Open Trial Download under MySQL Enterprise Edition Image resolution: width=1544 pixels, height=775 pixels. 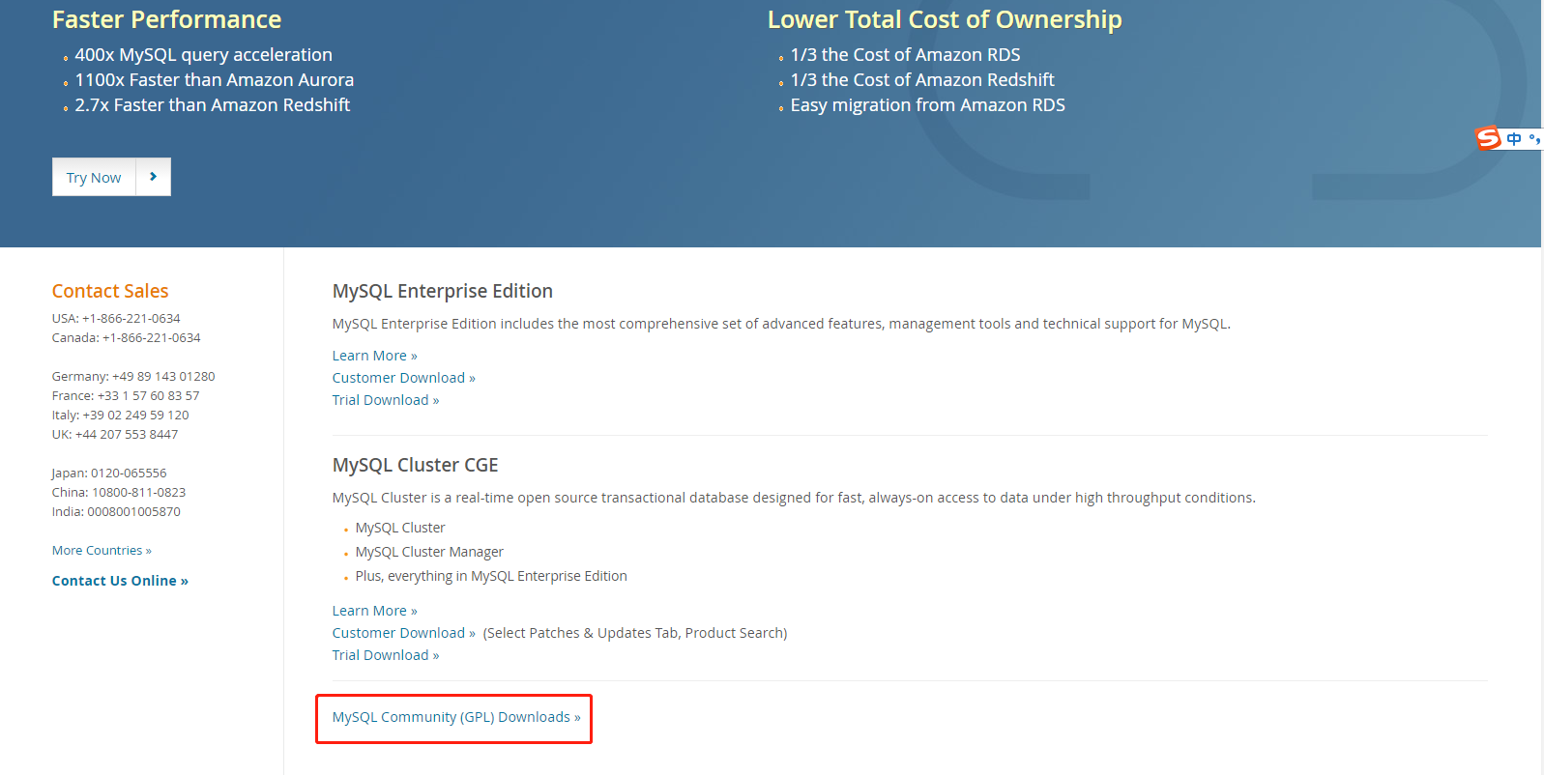(385, 400)
